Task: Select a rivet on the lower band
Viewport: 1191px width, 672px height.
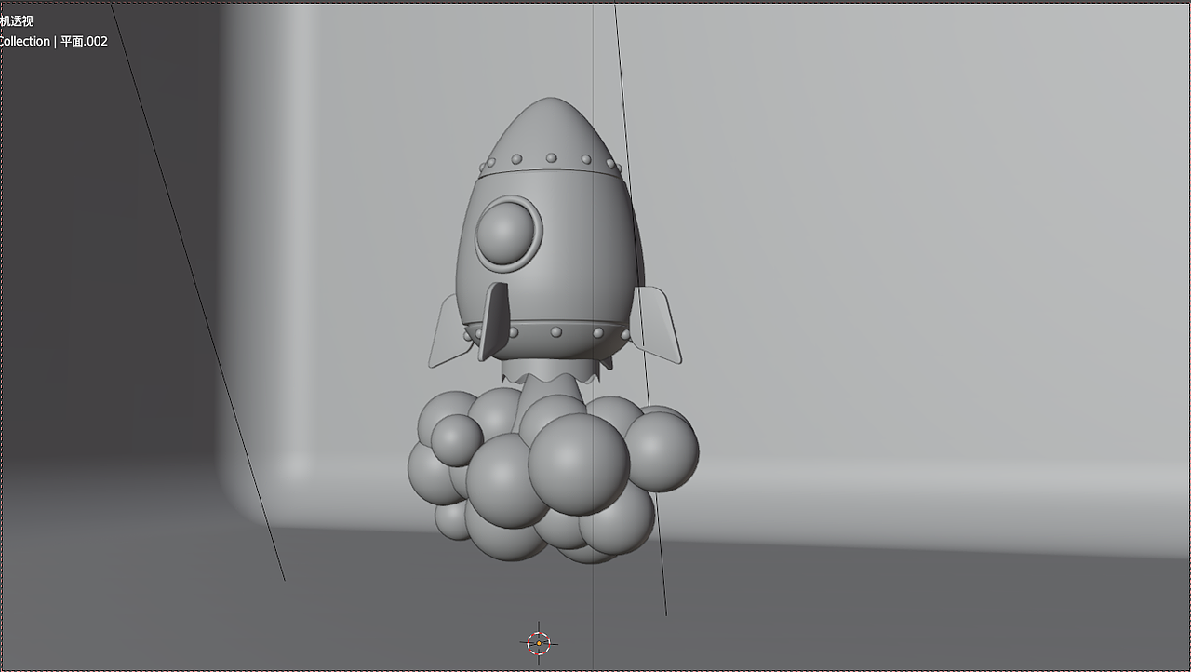Action: (558, 332)
